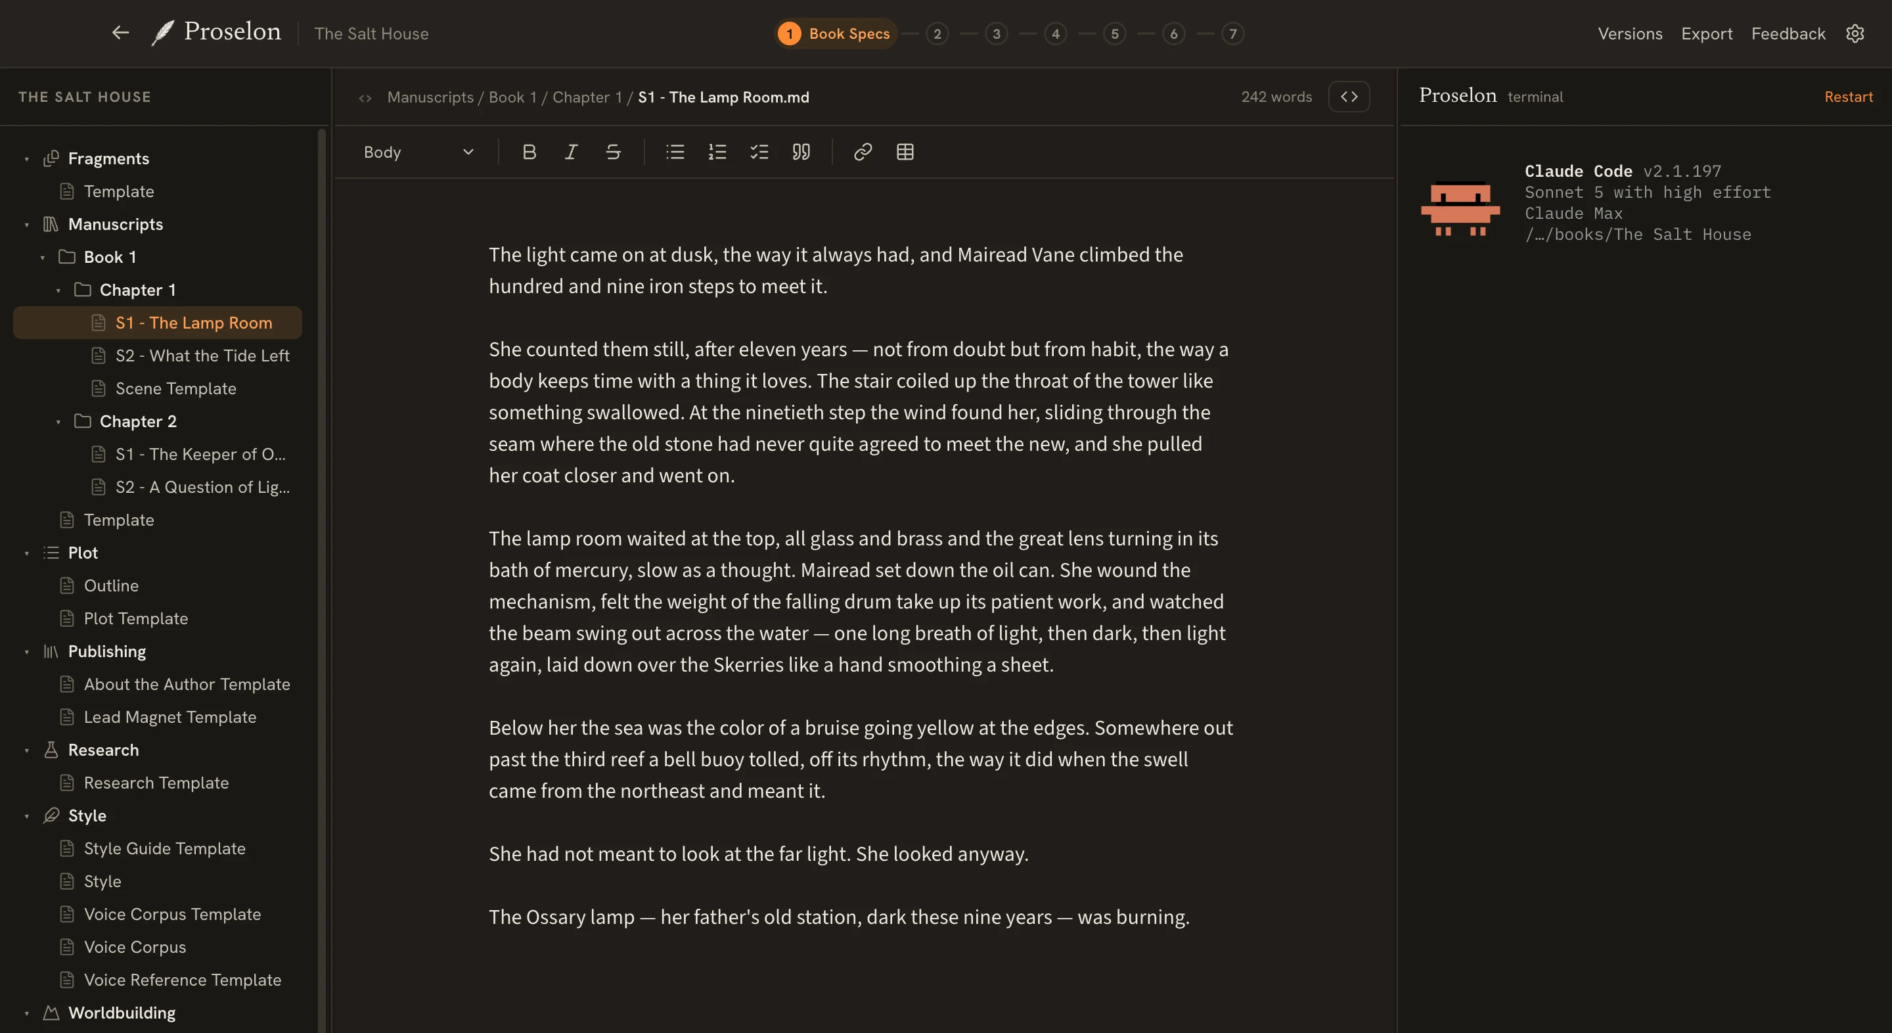
Task: Open S2 - What the Tide Left
Action: point(158,356)
